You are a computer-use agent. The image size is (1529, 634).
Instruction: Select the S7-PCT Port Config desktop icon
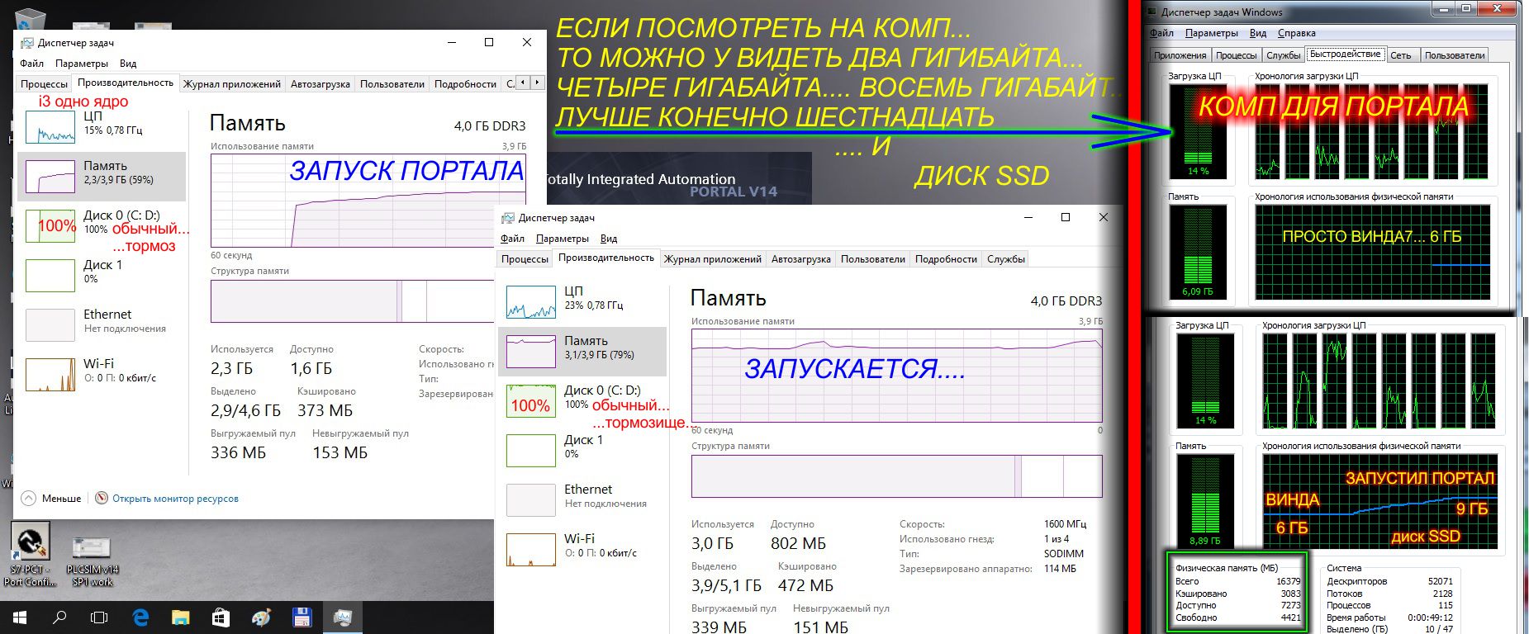pyautogui.click(x=31, y=554)
